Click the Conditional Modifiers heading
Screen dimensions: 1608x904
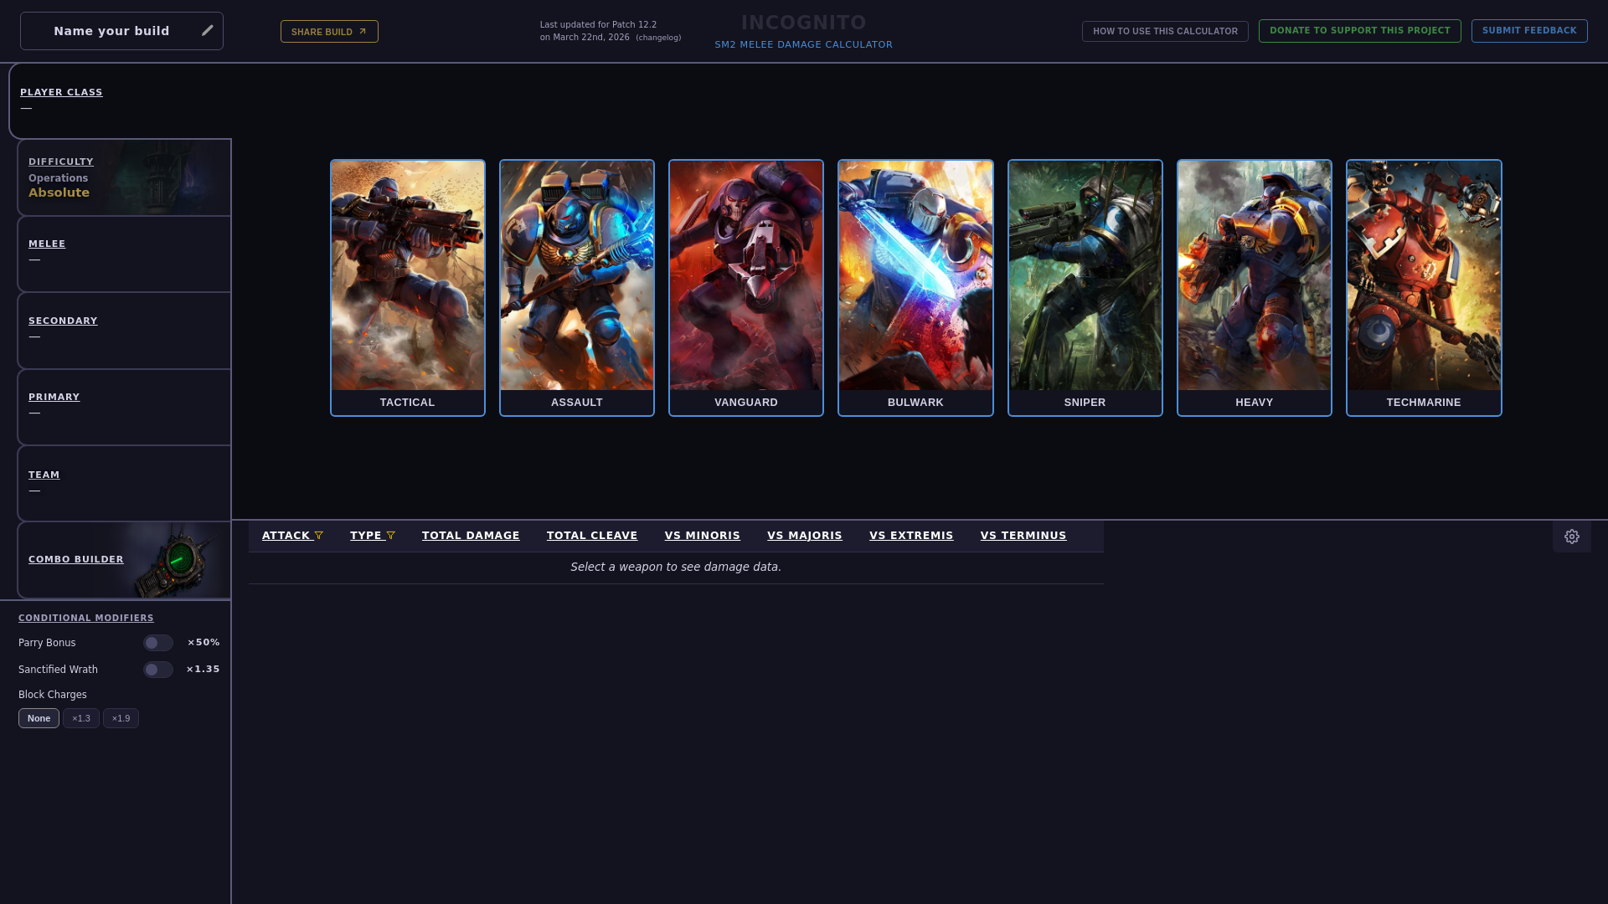click(x=86, y=618)
